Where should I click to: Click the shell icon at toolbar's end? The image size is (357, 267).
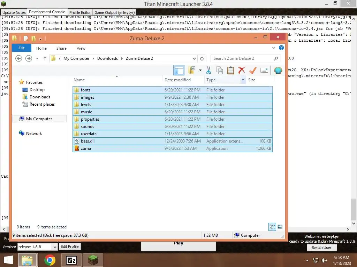click(278, 70)
